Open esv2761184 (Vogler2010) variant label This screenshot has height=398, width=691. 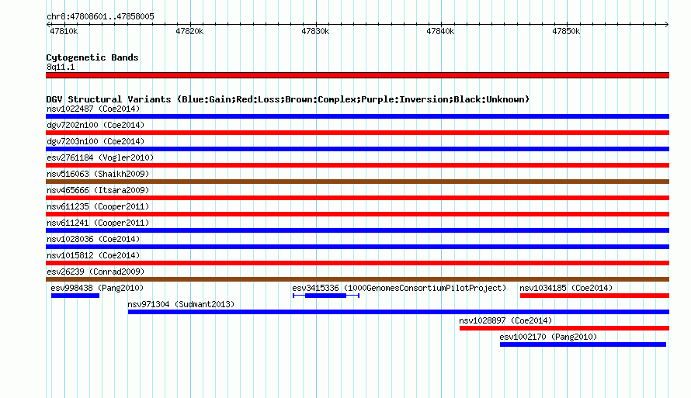click(100, 157)
